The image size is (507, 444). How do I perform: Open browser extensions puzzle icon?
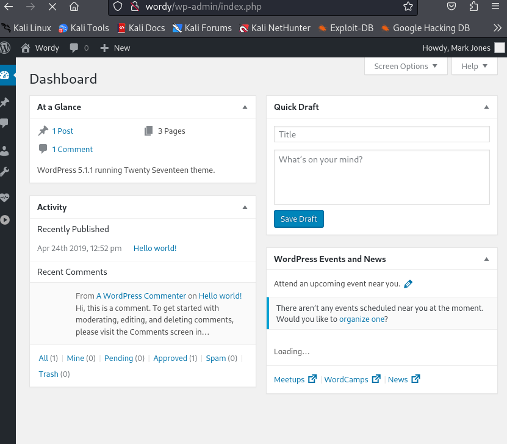click(x=473, y=7)
